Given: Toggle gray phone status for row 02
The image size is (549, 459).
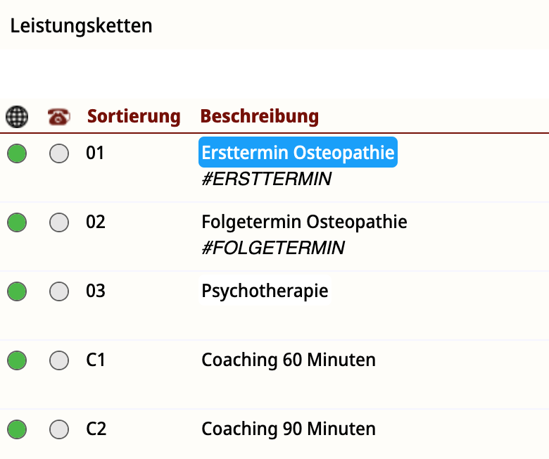Looking at the screenshot, I should pos(59,222).
